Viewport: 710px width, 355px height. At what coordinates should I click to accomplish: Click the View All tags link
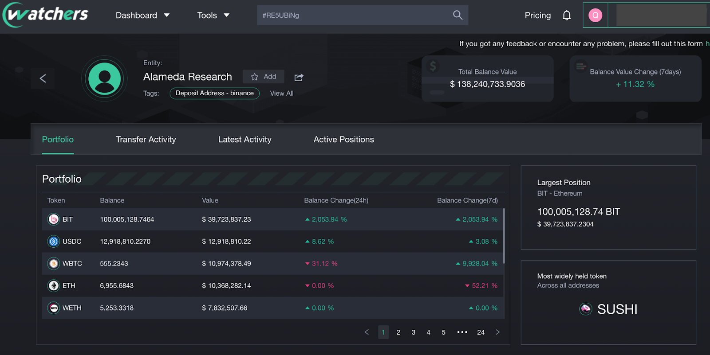click(x=282, y=94)
